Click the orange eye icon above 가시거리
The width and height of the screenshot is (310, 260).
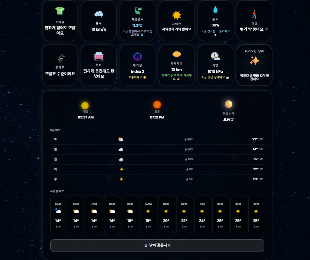[x=176, y=54]
